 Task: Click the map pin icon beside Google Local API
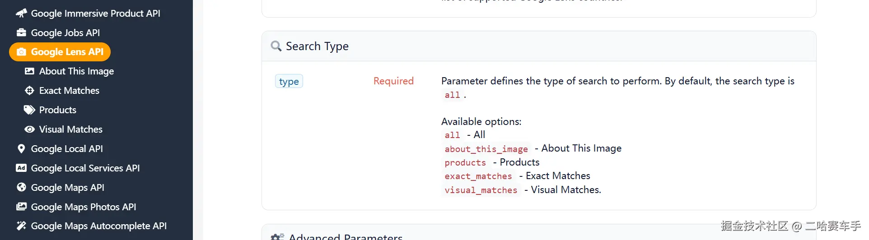21,149
